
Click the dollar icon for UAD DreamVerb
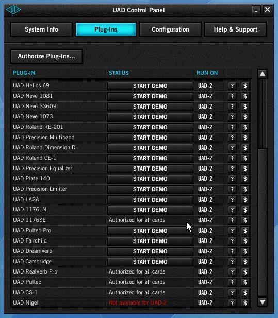tap(245, 251)
